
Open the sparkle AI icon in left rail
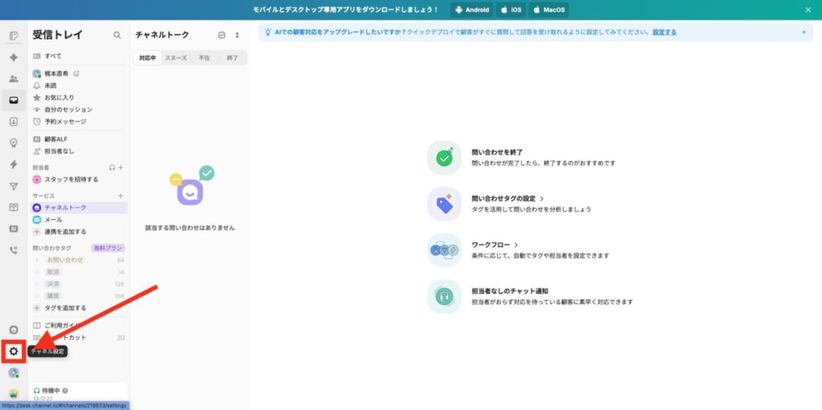14,58
